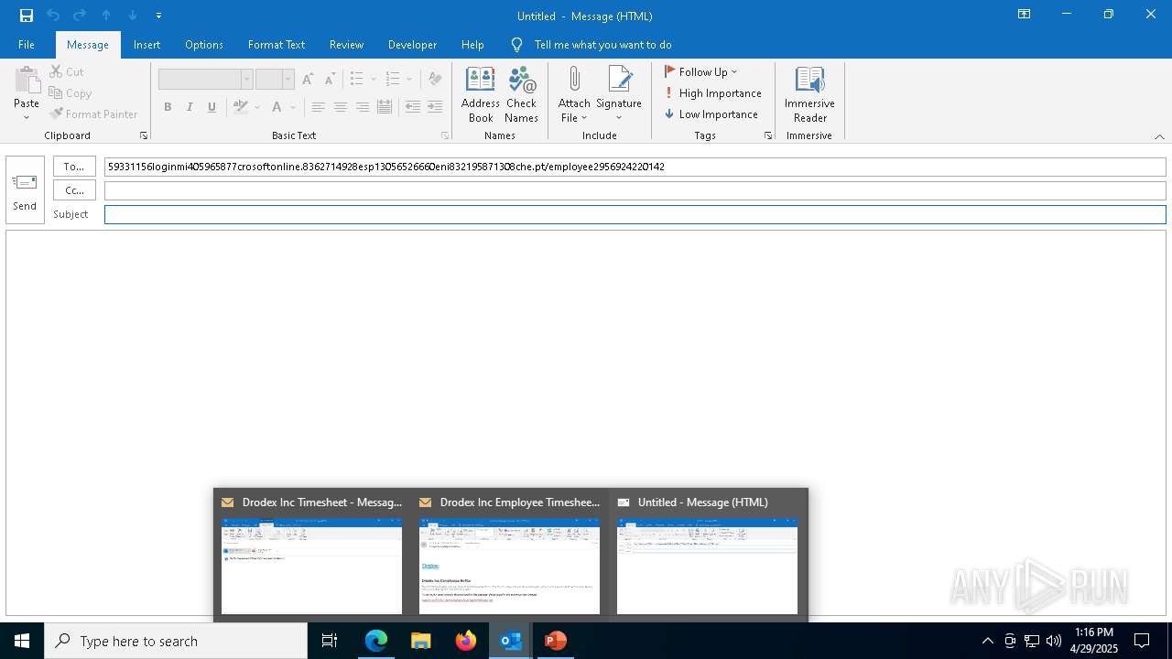Click the Send button
1172x659 pixels.
coord(25,189)
